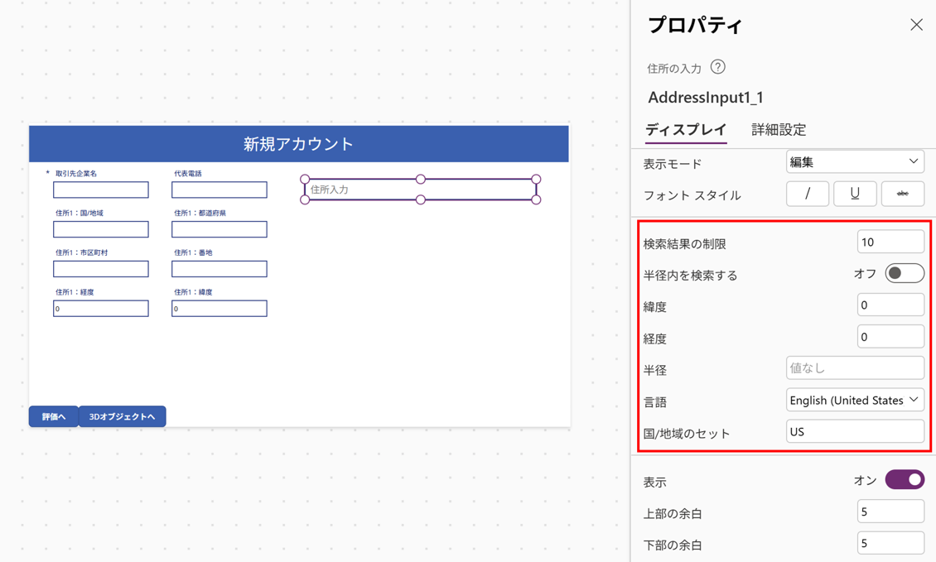This screenshot has width=936, height=562.
Task: Click the 住所入力 address input box
Action: [421, 190]
